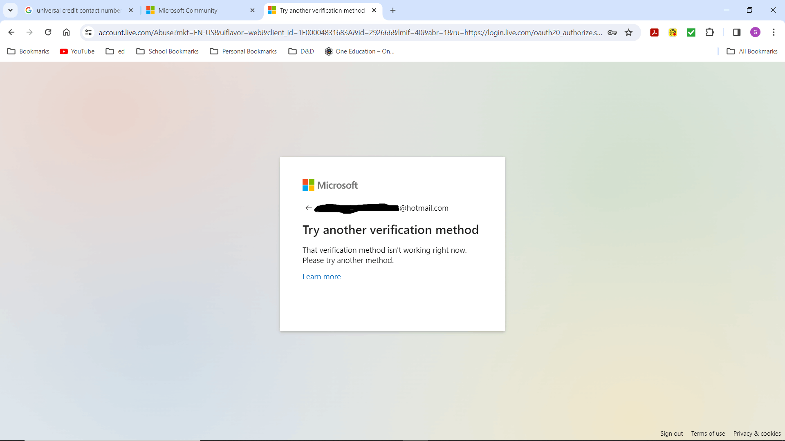Click the Learn more link
This screenshot has height=441, width=785.
(x=321, y=277)
